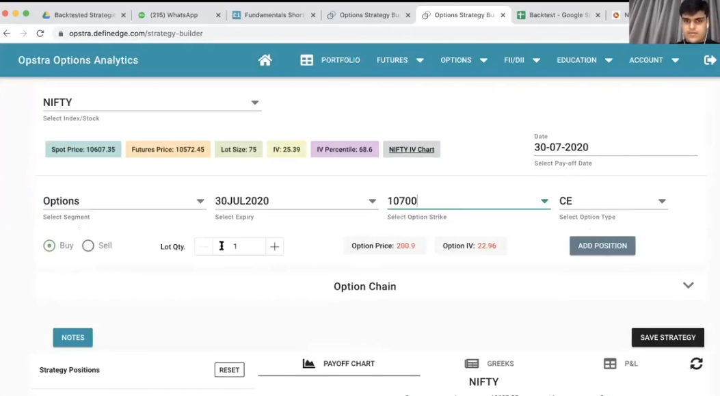Viewport: 720px width, 396px height.
Task: Go back using browser back arrow
Action: pos(8,33)
